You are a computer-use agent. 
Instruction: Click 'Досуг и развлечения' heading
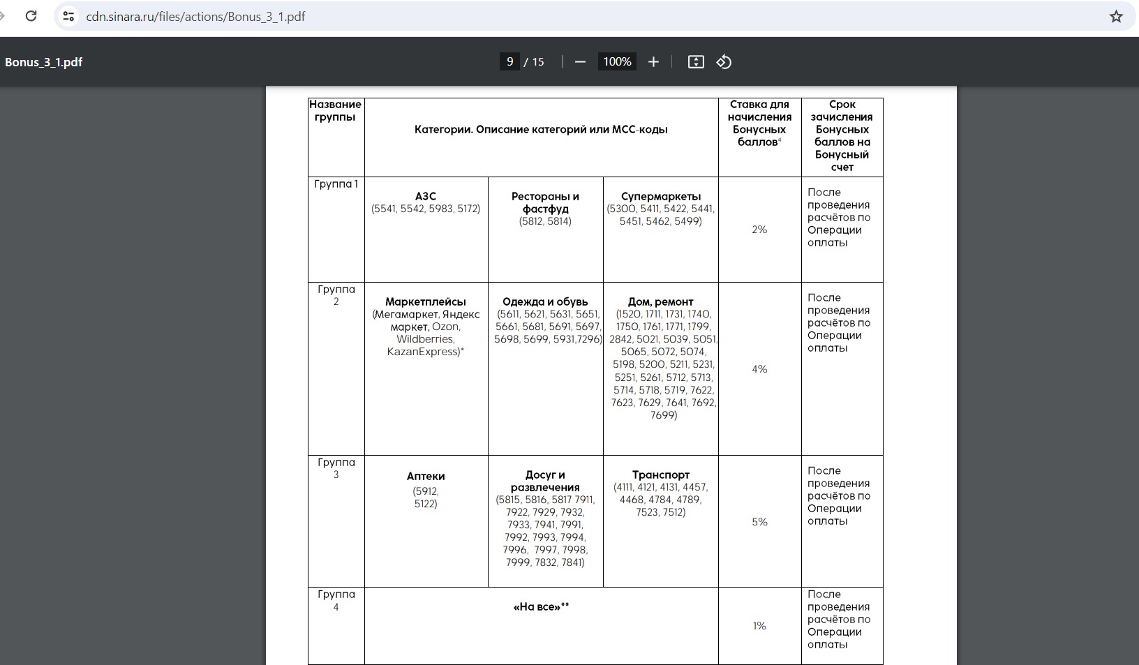click(x=545, y=481)
